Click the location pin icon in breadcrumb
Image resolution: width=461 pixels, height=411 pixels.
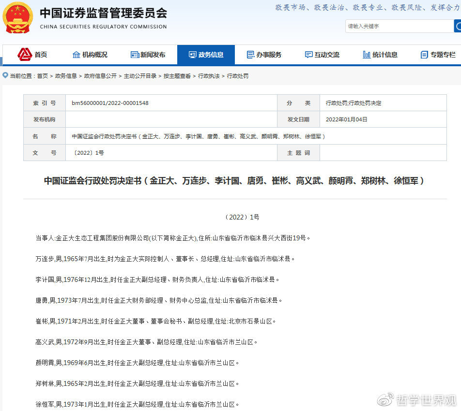pyautogui.click(x=5, y=75)
